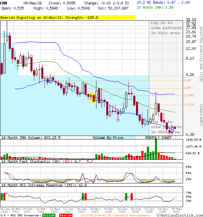
Task: Click the 1.9047 Fibonacci level label
Action: coord(189,95)
